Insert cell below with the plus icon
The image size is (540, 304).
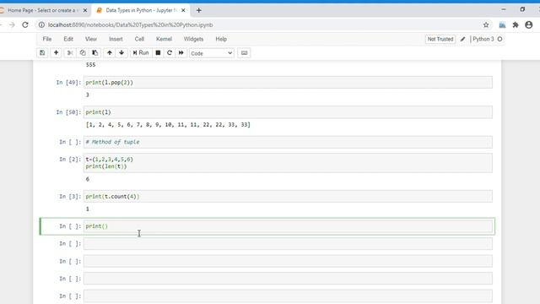pos(56,52)
